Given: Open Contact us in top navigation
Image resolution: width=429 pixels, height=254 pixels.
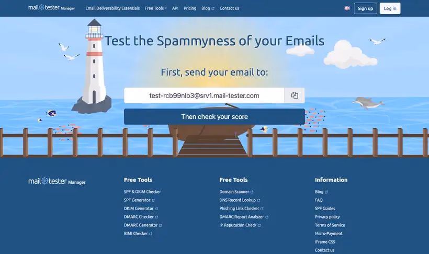Looking at the screenshot, I should (x=229, y=8).
